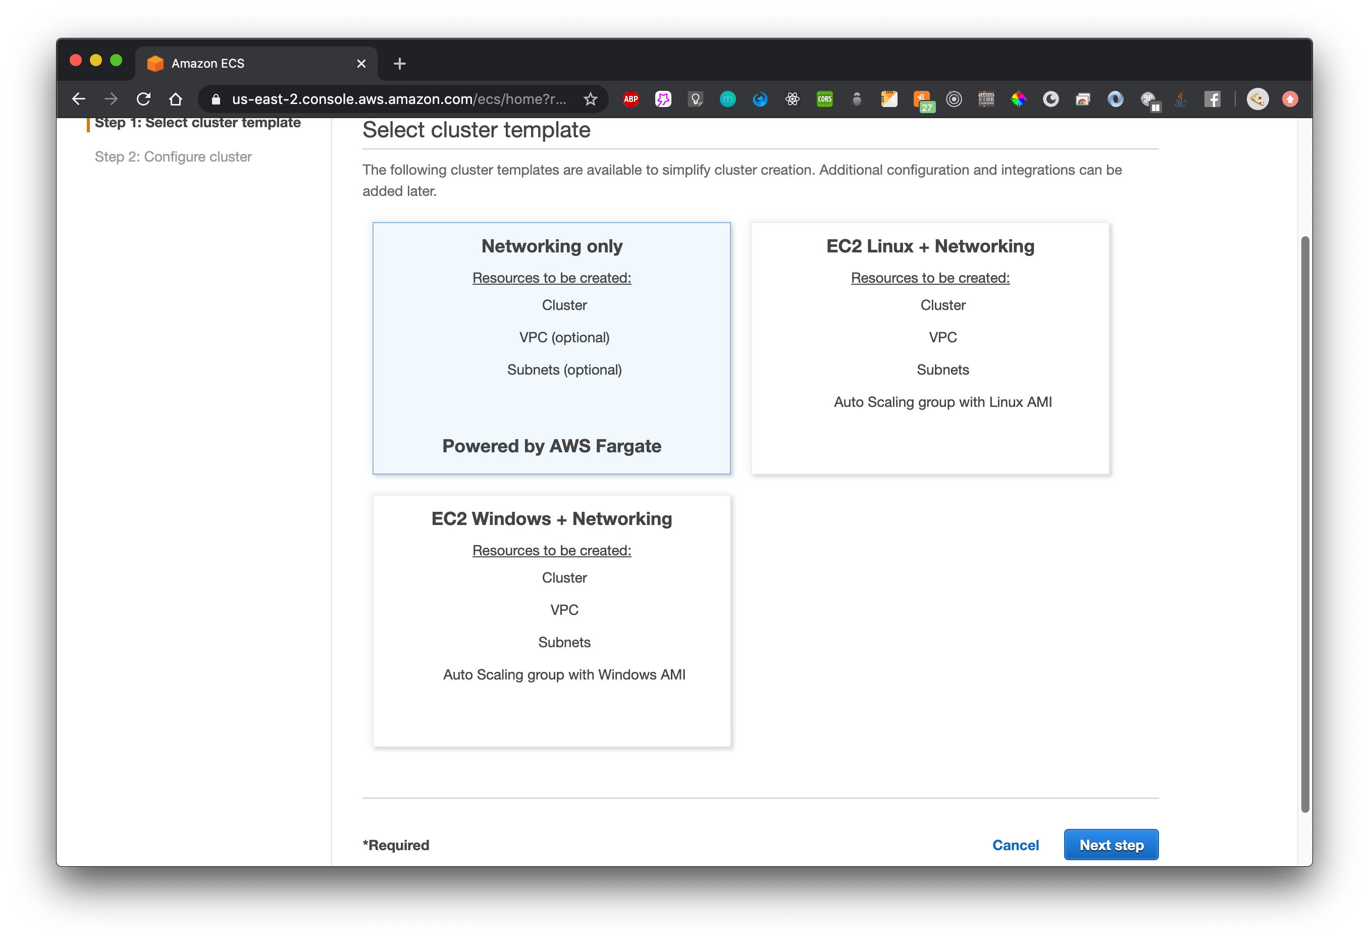Click the blue swirl ring extension icon

1116,99
